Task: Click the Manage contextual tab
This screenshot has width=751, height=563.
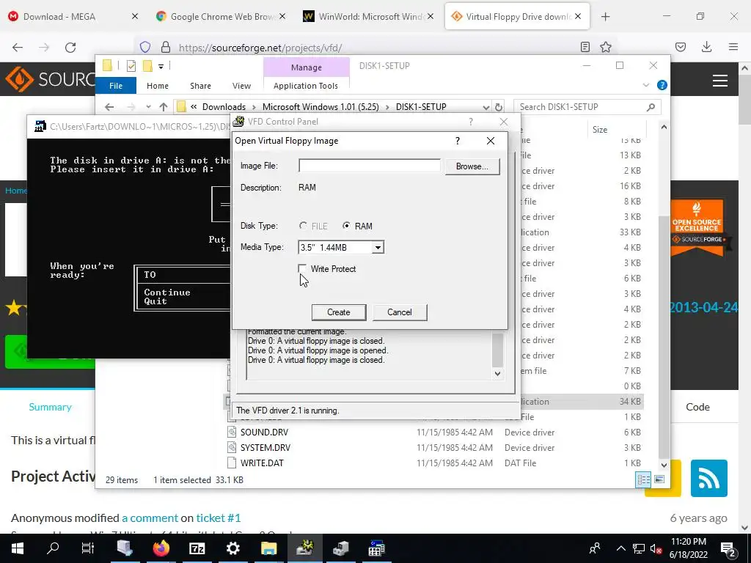Action: (307, 67)
